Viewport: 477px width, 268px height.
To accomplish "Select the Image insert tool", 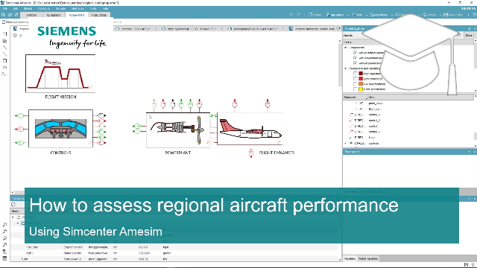I will click(4, 74).
